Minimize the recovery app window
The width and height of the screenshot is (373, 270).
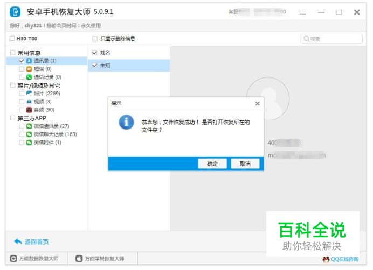(321, 12)
